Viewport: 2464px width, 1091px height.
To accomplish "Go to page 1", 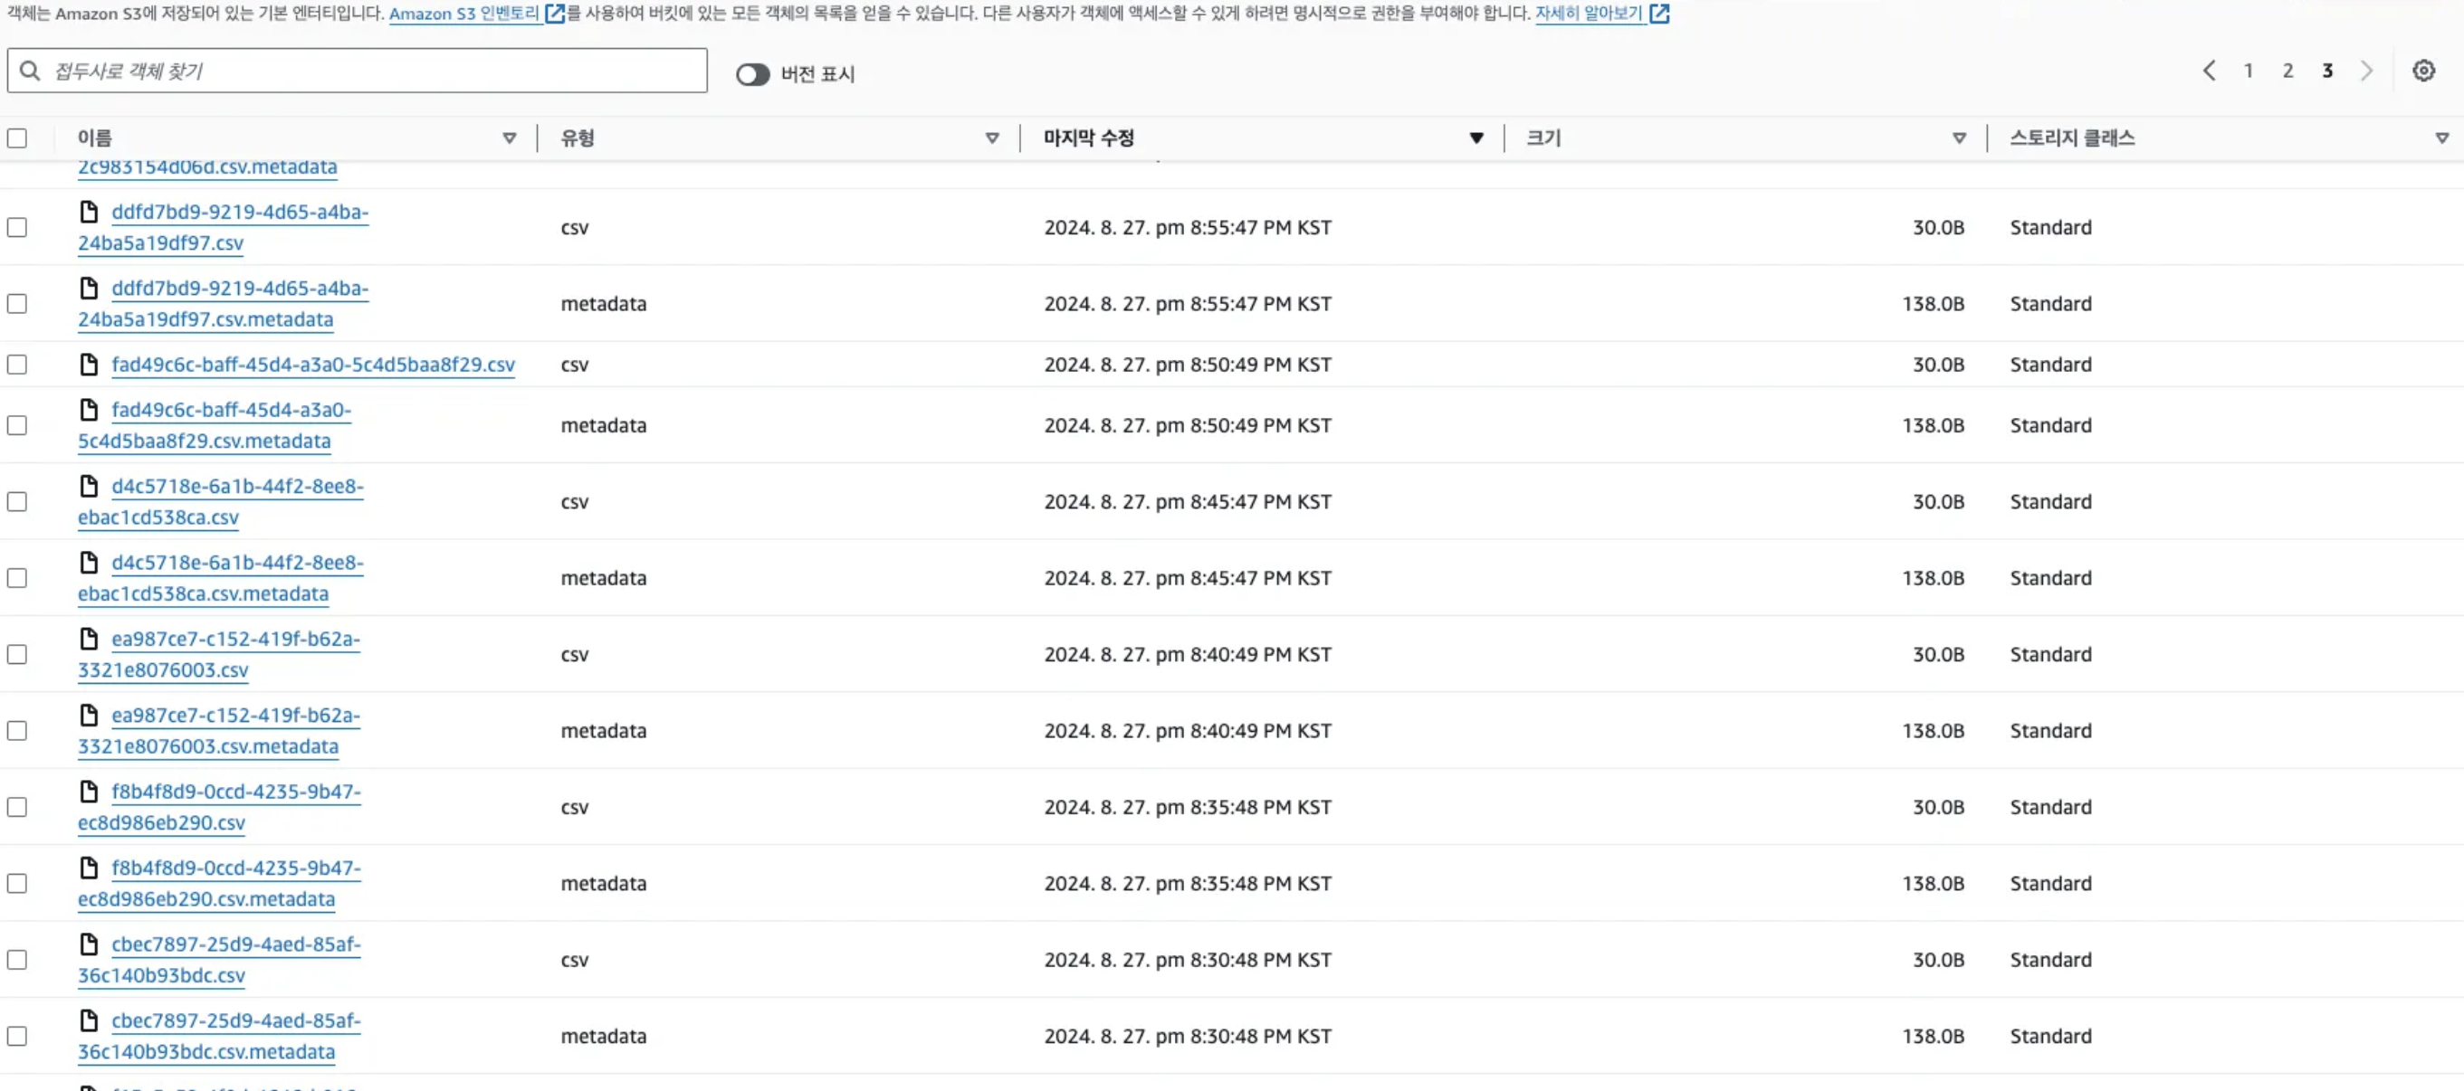I will (2248, 71).
